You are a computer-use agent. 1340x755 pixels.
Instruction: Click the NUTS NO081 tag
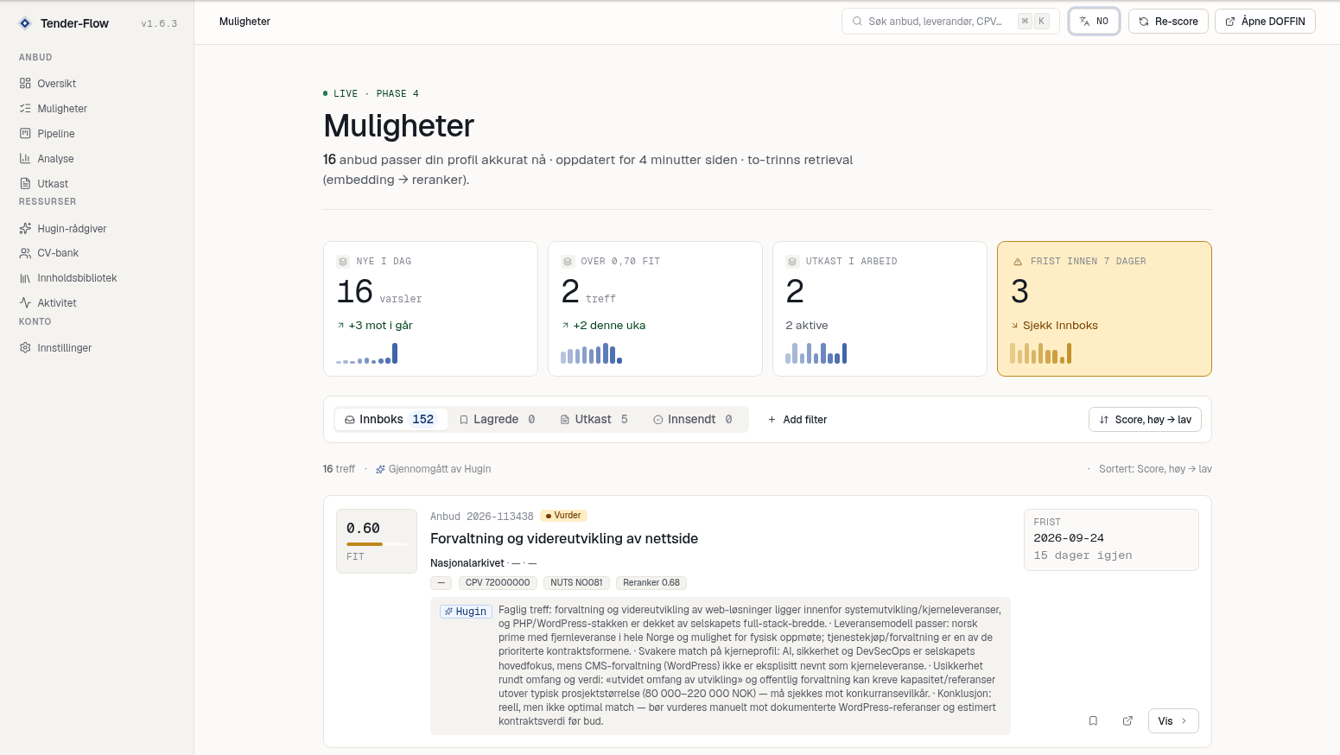576,583
